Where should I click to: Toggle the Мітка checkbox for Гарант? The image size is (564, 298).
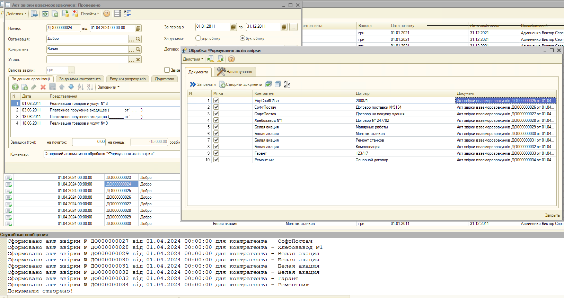click(x=216, y=153)
